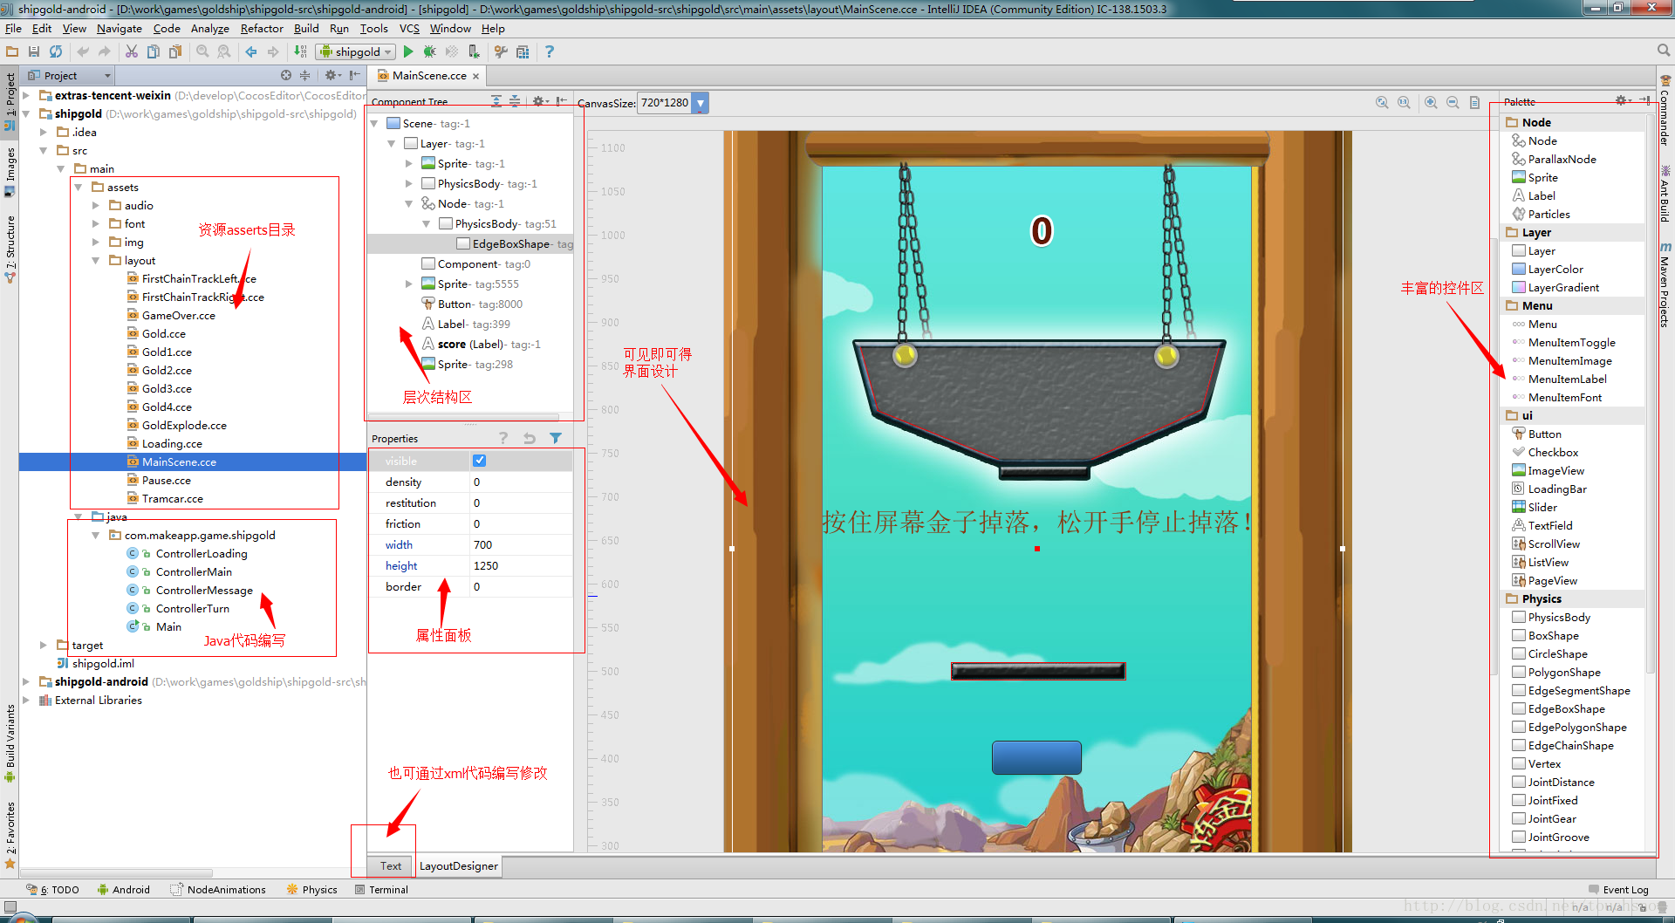Collapse the Scene node in Component Tree
The image size is (1675, 923).
[374, 123]
